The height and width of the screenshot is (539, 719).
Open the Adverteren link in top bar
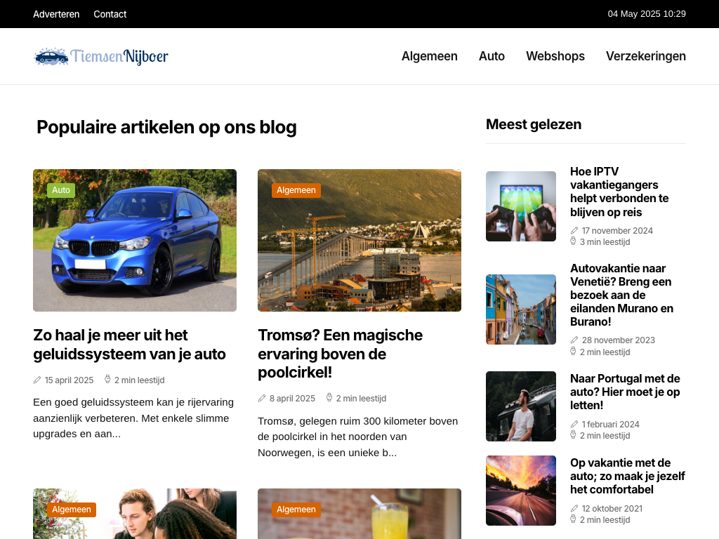(56, 14)
